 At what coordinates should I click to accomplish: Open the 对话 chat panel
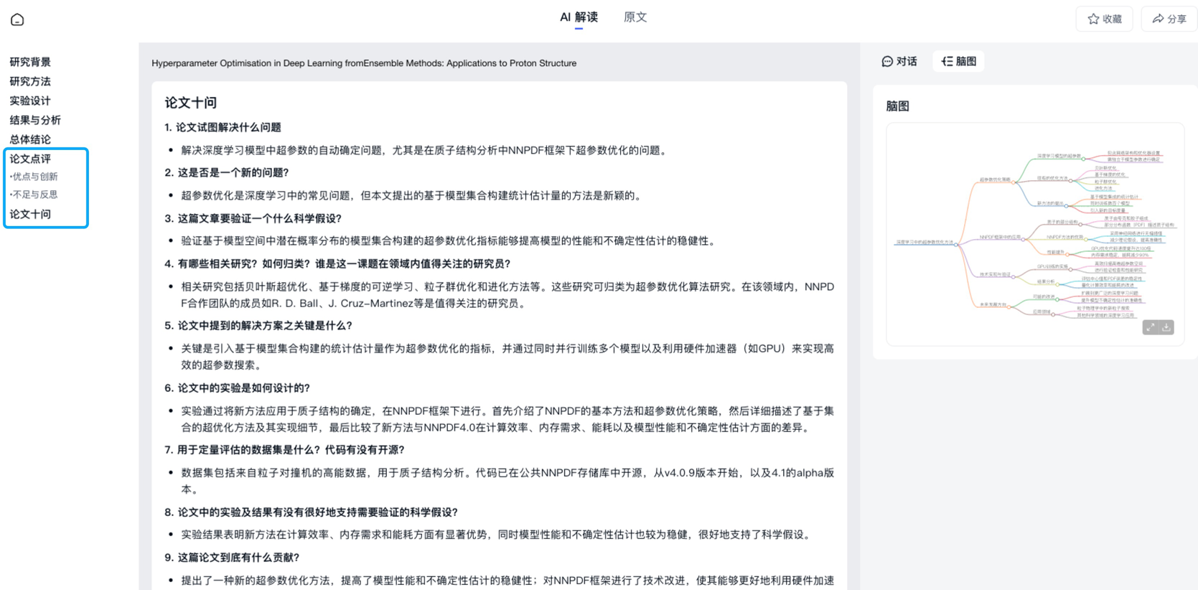pos(899,62)
